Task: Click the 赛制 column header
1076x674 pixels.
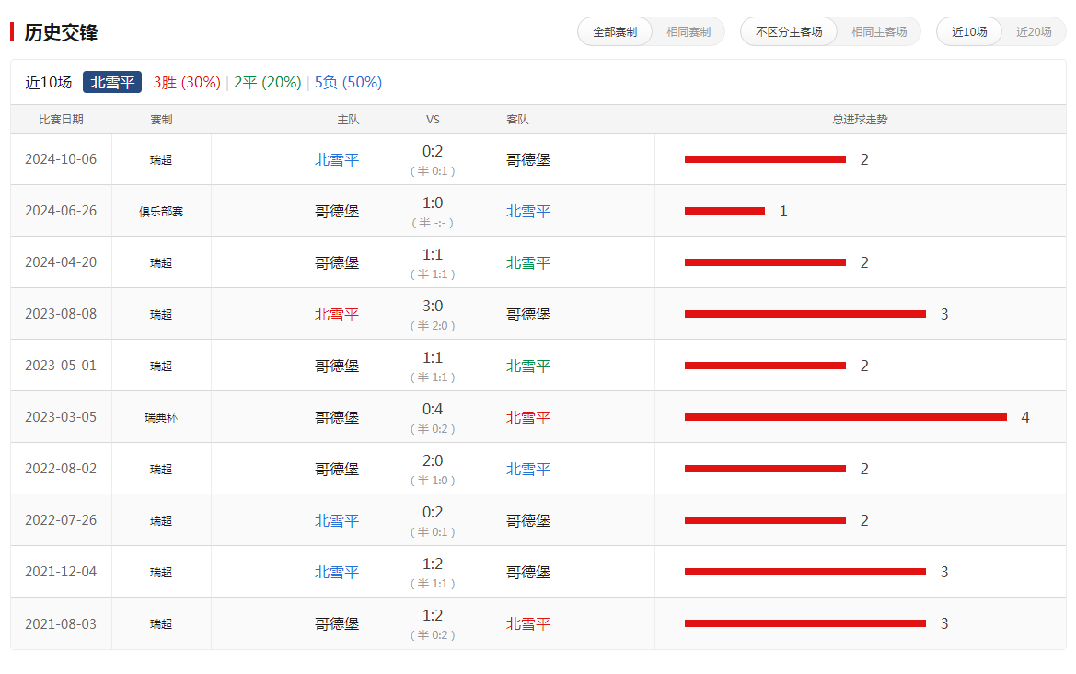Action: (x=161, y=120)
